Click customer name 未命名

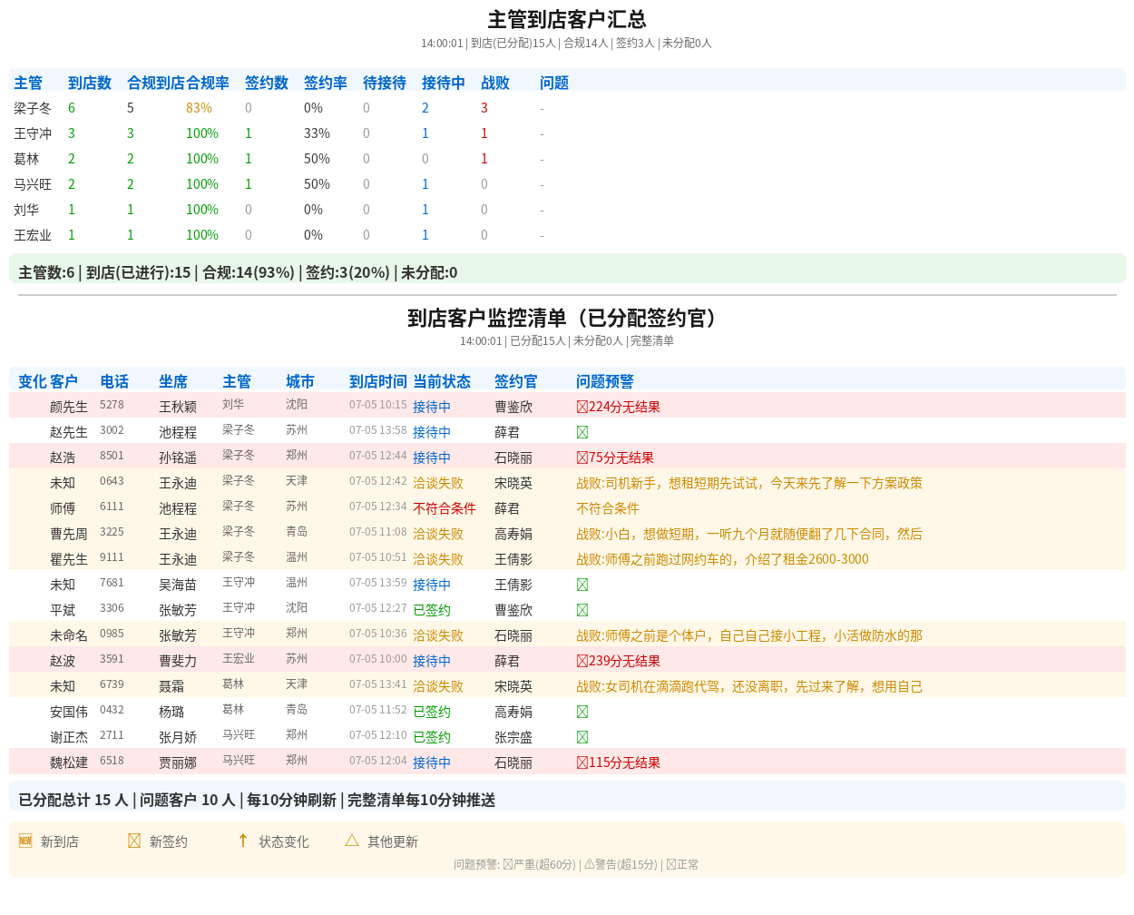[x=69, y=635]
